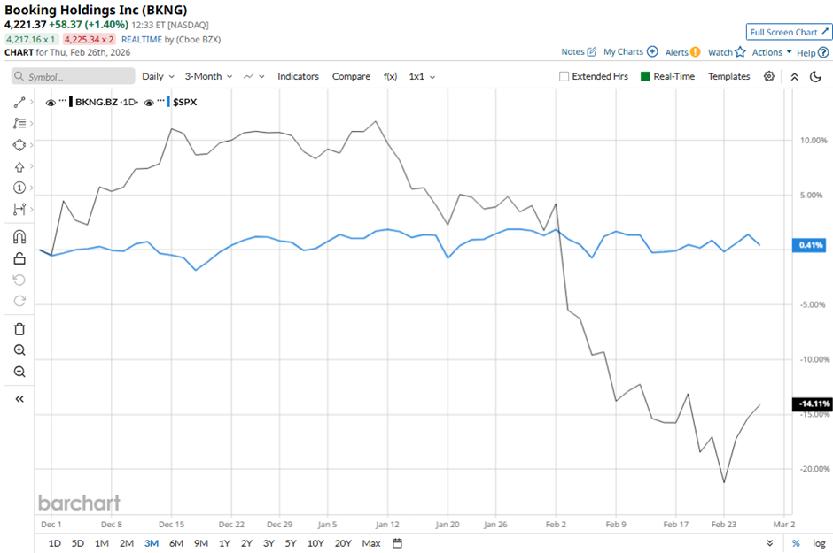
Task: Select the 3M range tab
Action: coord(152,543)
